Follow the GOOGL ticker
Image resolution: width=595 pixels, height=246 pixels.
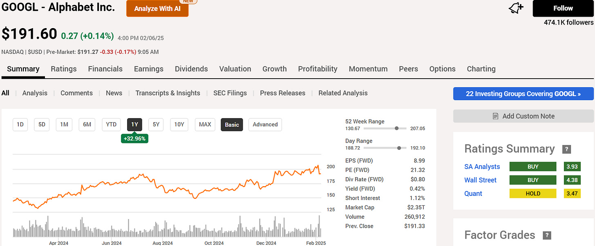click(563, 8)
